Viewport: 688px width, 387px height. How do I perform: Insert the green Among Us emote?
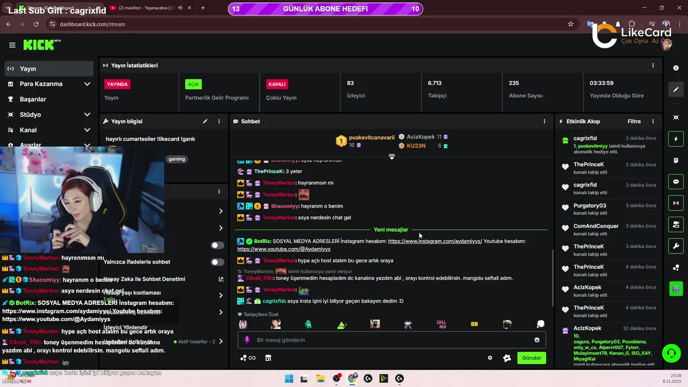click(x=309, y=324)
